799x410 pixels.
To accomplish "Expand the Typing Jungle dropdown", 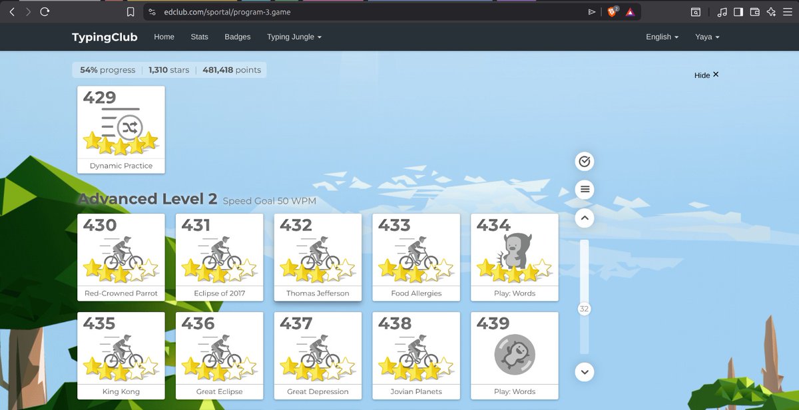I will pos(294,37).
